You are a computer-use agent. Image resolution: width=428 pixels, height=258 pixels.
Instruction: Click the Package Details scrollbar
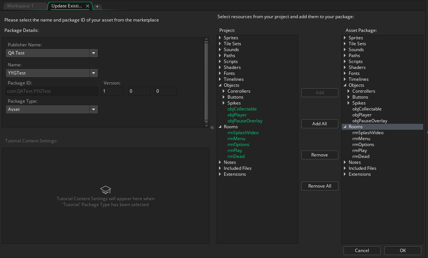(206, 82)
